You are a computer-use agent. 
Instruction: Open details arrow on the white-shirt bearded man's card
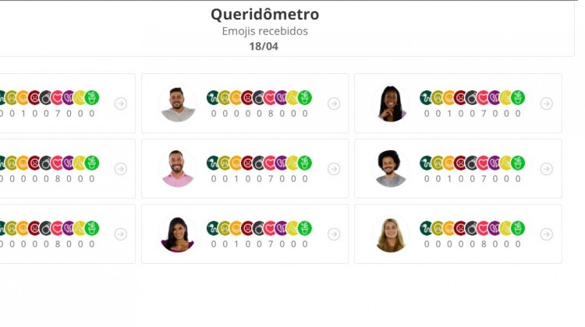(334, 104)
